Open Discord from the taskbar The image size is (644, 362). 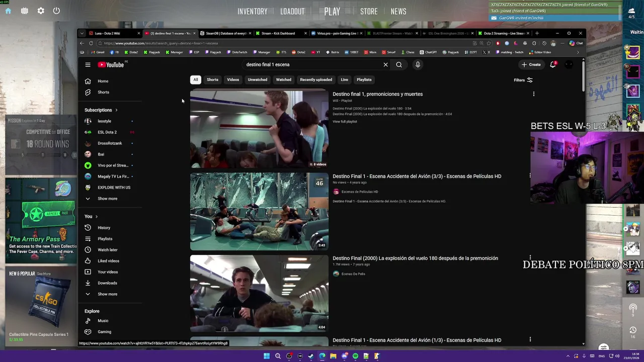tap(344, 356)
